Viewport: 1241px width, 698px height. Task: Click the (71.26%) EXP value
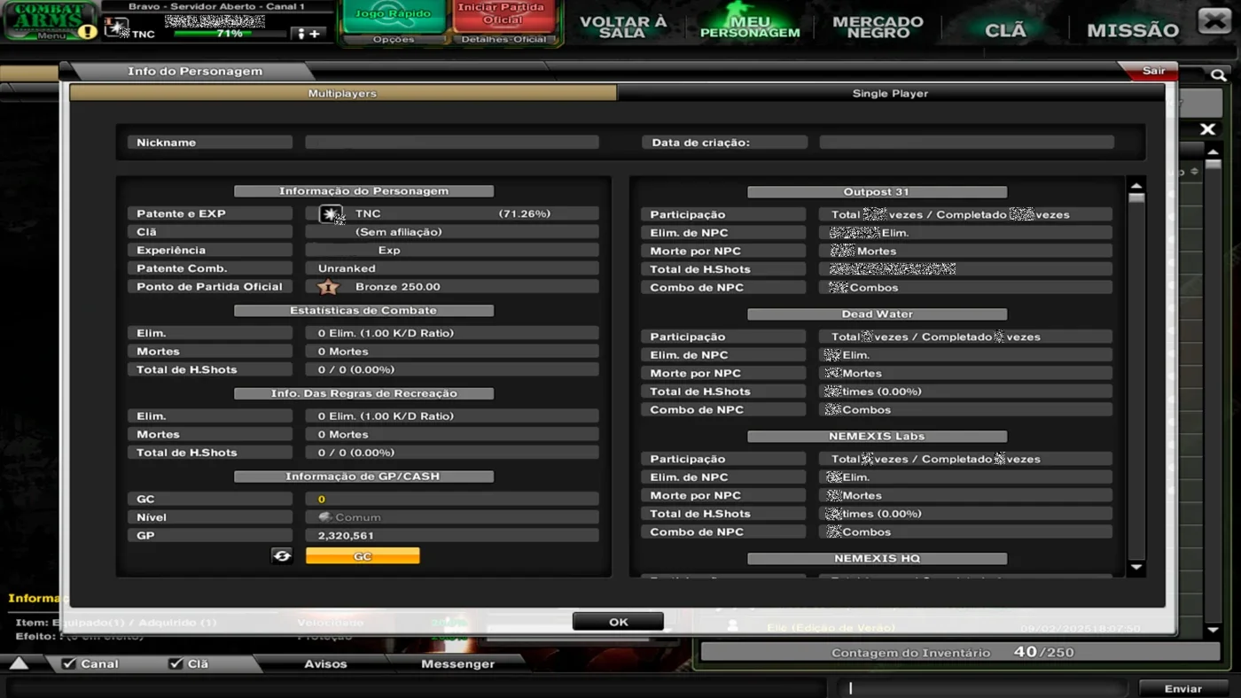(524, 213)
